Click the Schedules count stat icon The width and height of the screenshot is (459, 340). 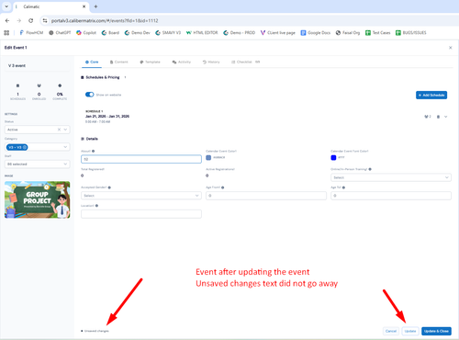tap(17, 85)
